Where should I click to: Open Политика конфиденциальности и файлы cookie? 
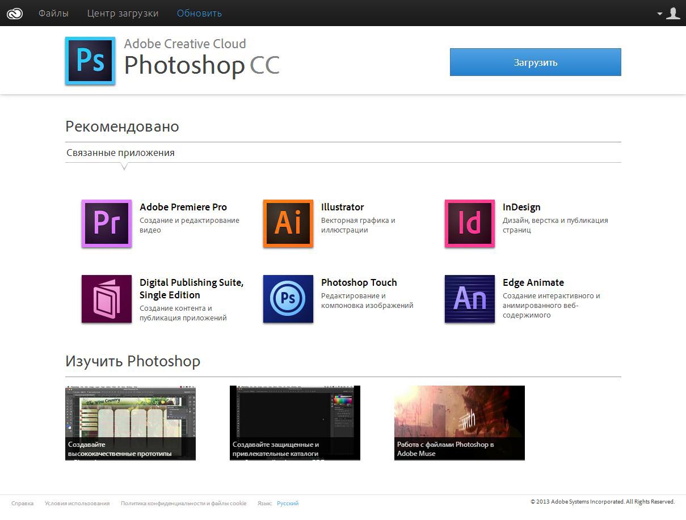(184, 503)
